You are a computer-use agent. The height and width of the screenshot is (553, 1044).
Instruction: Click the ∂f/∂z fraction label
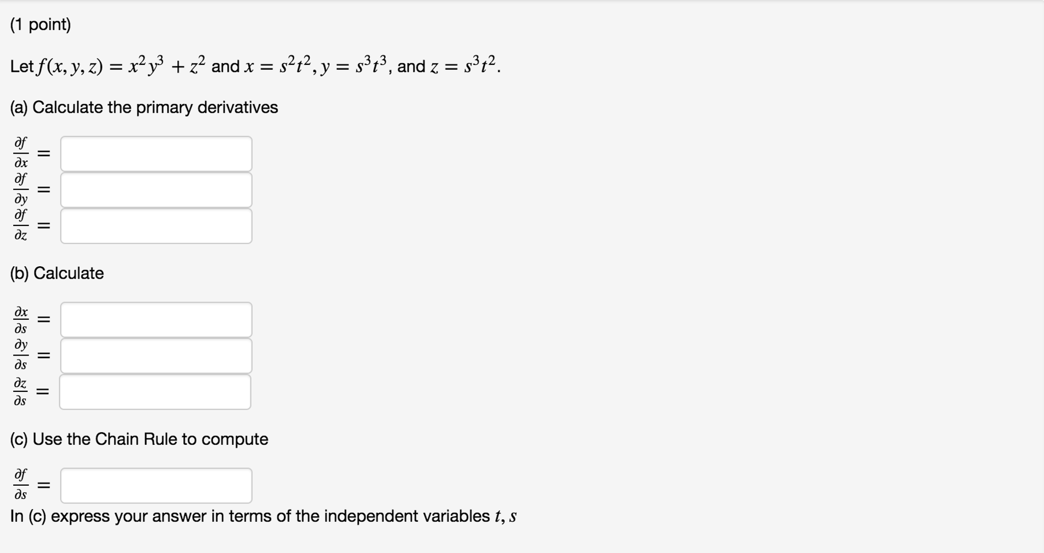(20, 225)
